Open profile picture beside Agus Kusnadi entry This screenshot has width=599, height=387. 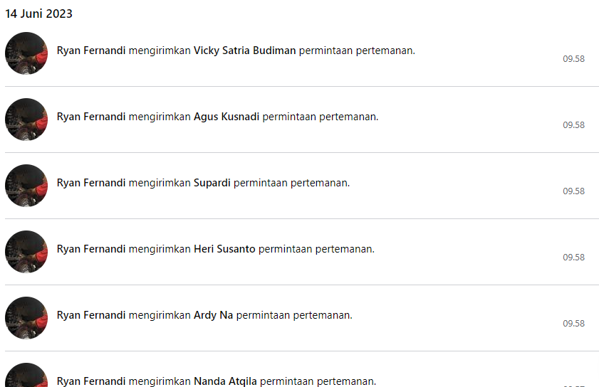pos(26,120)
